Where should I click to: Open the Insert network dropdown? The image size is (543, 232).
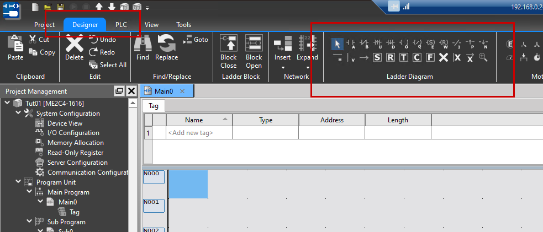282,68
